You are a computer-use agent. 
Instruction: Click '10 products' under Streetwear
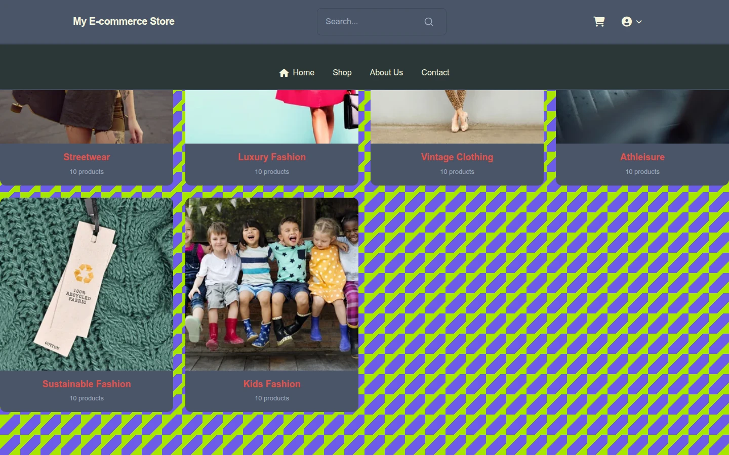pos(87,172)
